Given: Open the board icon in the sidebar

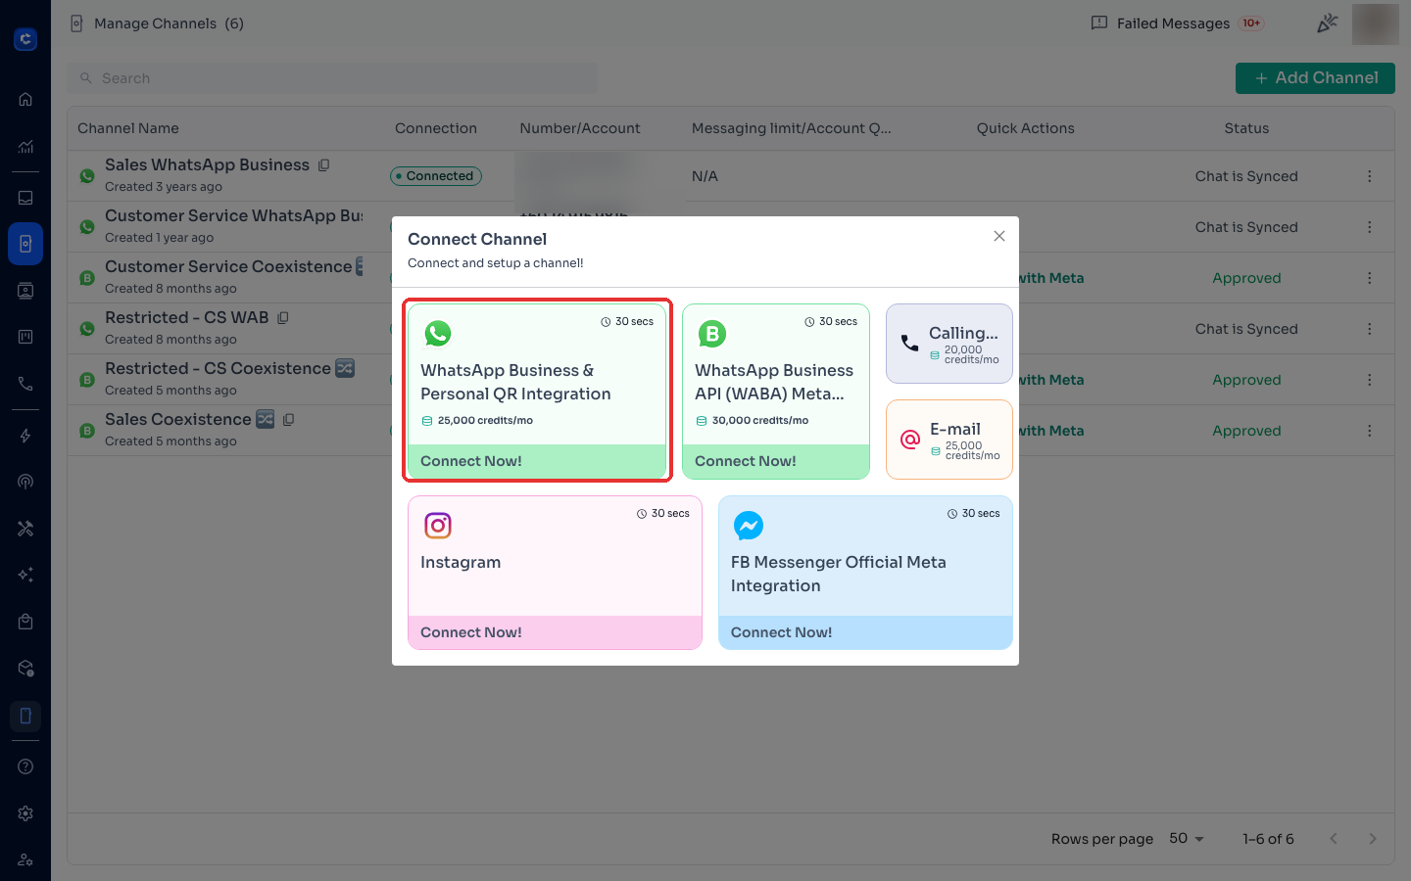Looking at the screenshot, I should click(x=25, y=337).
